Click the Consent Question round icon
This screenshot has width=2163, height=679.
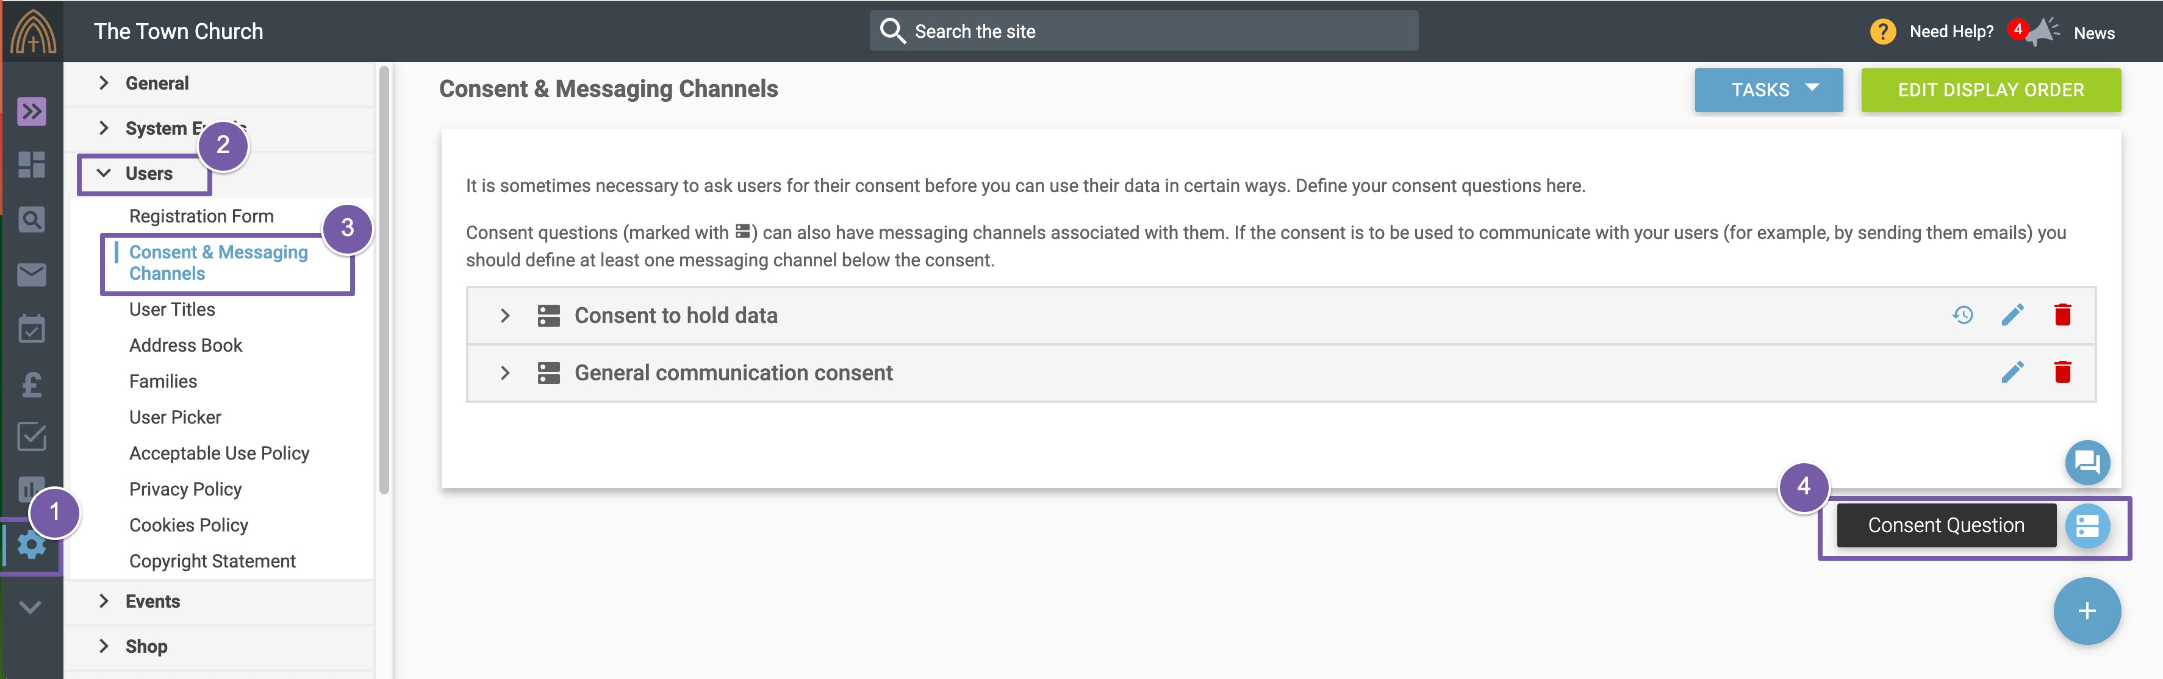pos(2087,526)
